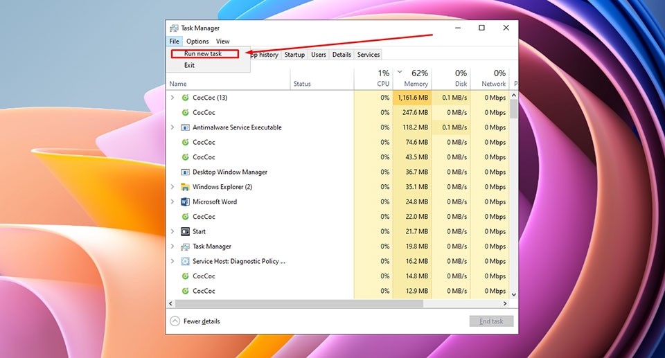Switch to the Services tab
Viewport: 665px width, 358px height.
tap(368, 55)
